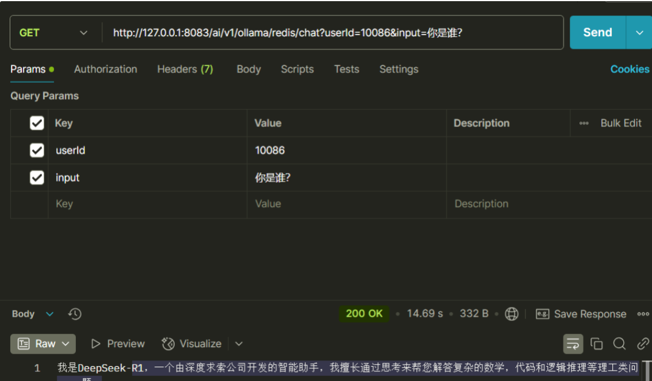The height and width of the screenshot is (381, 652).
Task: Uncheck the input parameter checkbox
Action: (37, 178)
